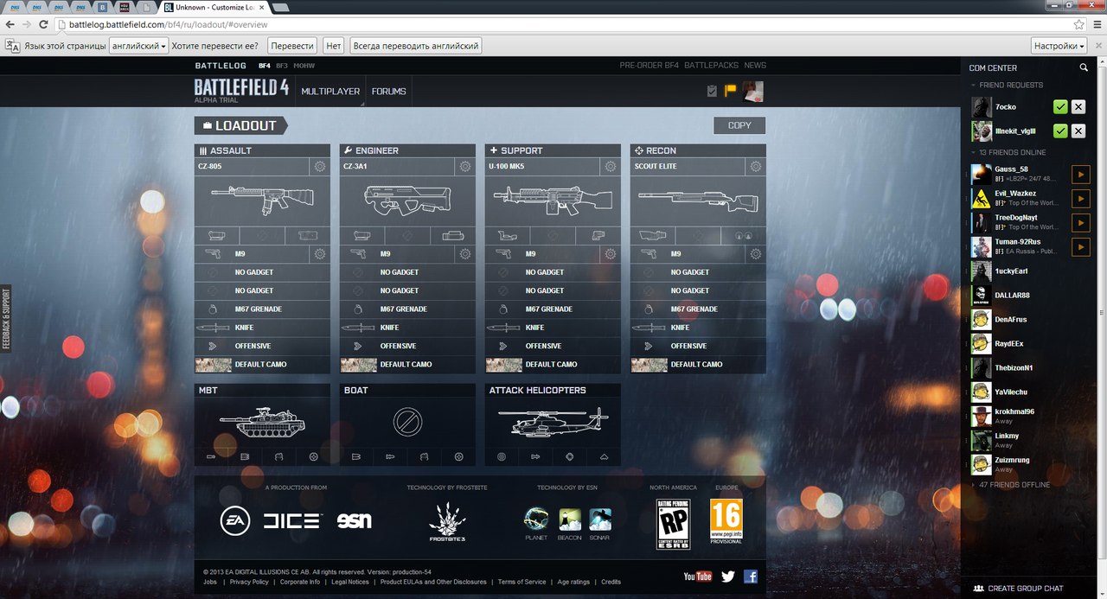Select the CZ-805 rifle image
This screenshot has height=599, width=1107.
click(262, 201)
